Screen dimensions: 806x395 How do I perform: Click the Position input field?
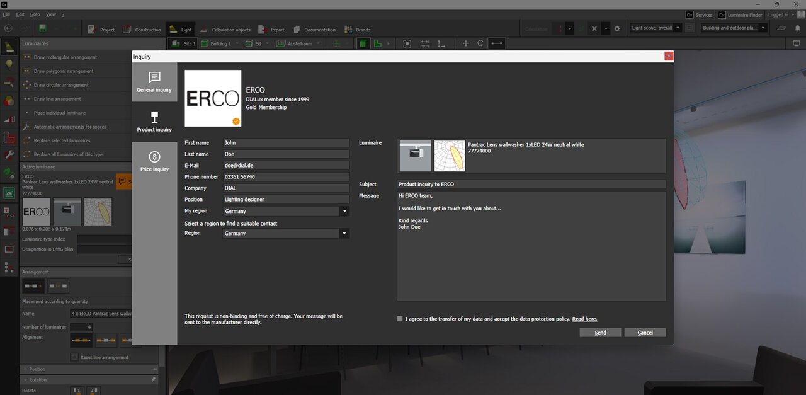pyautogui.click(x=286, y=200)
